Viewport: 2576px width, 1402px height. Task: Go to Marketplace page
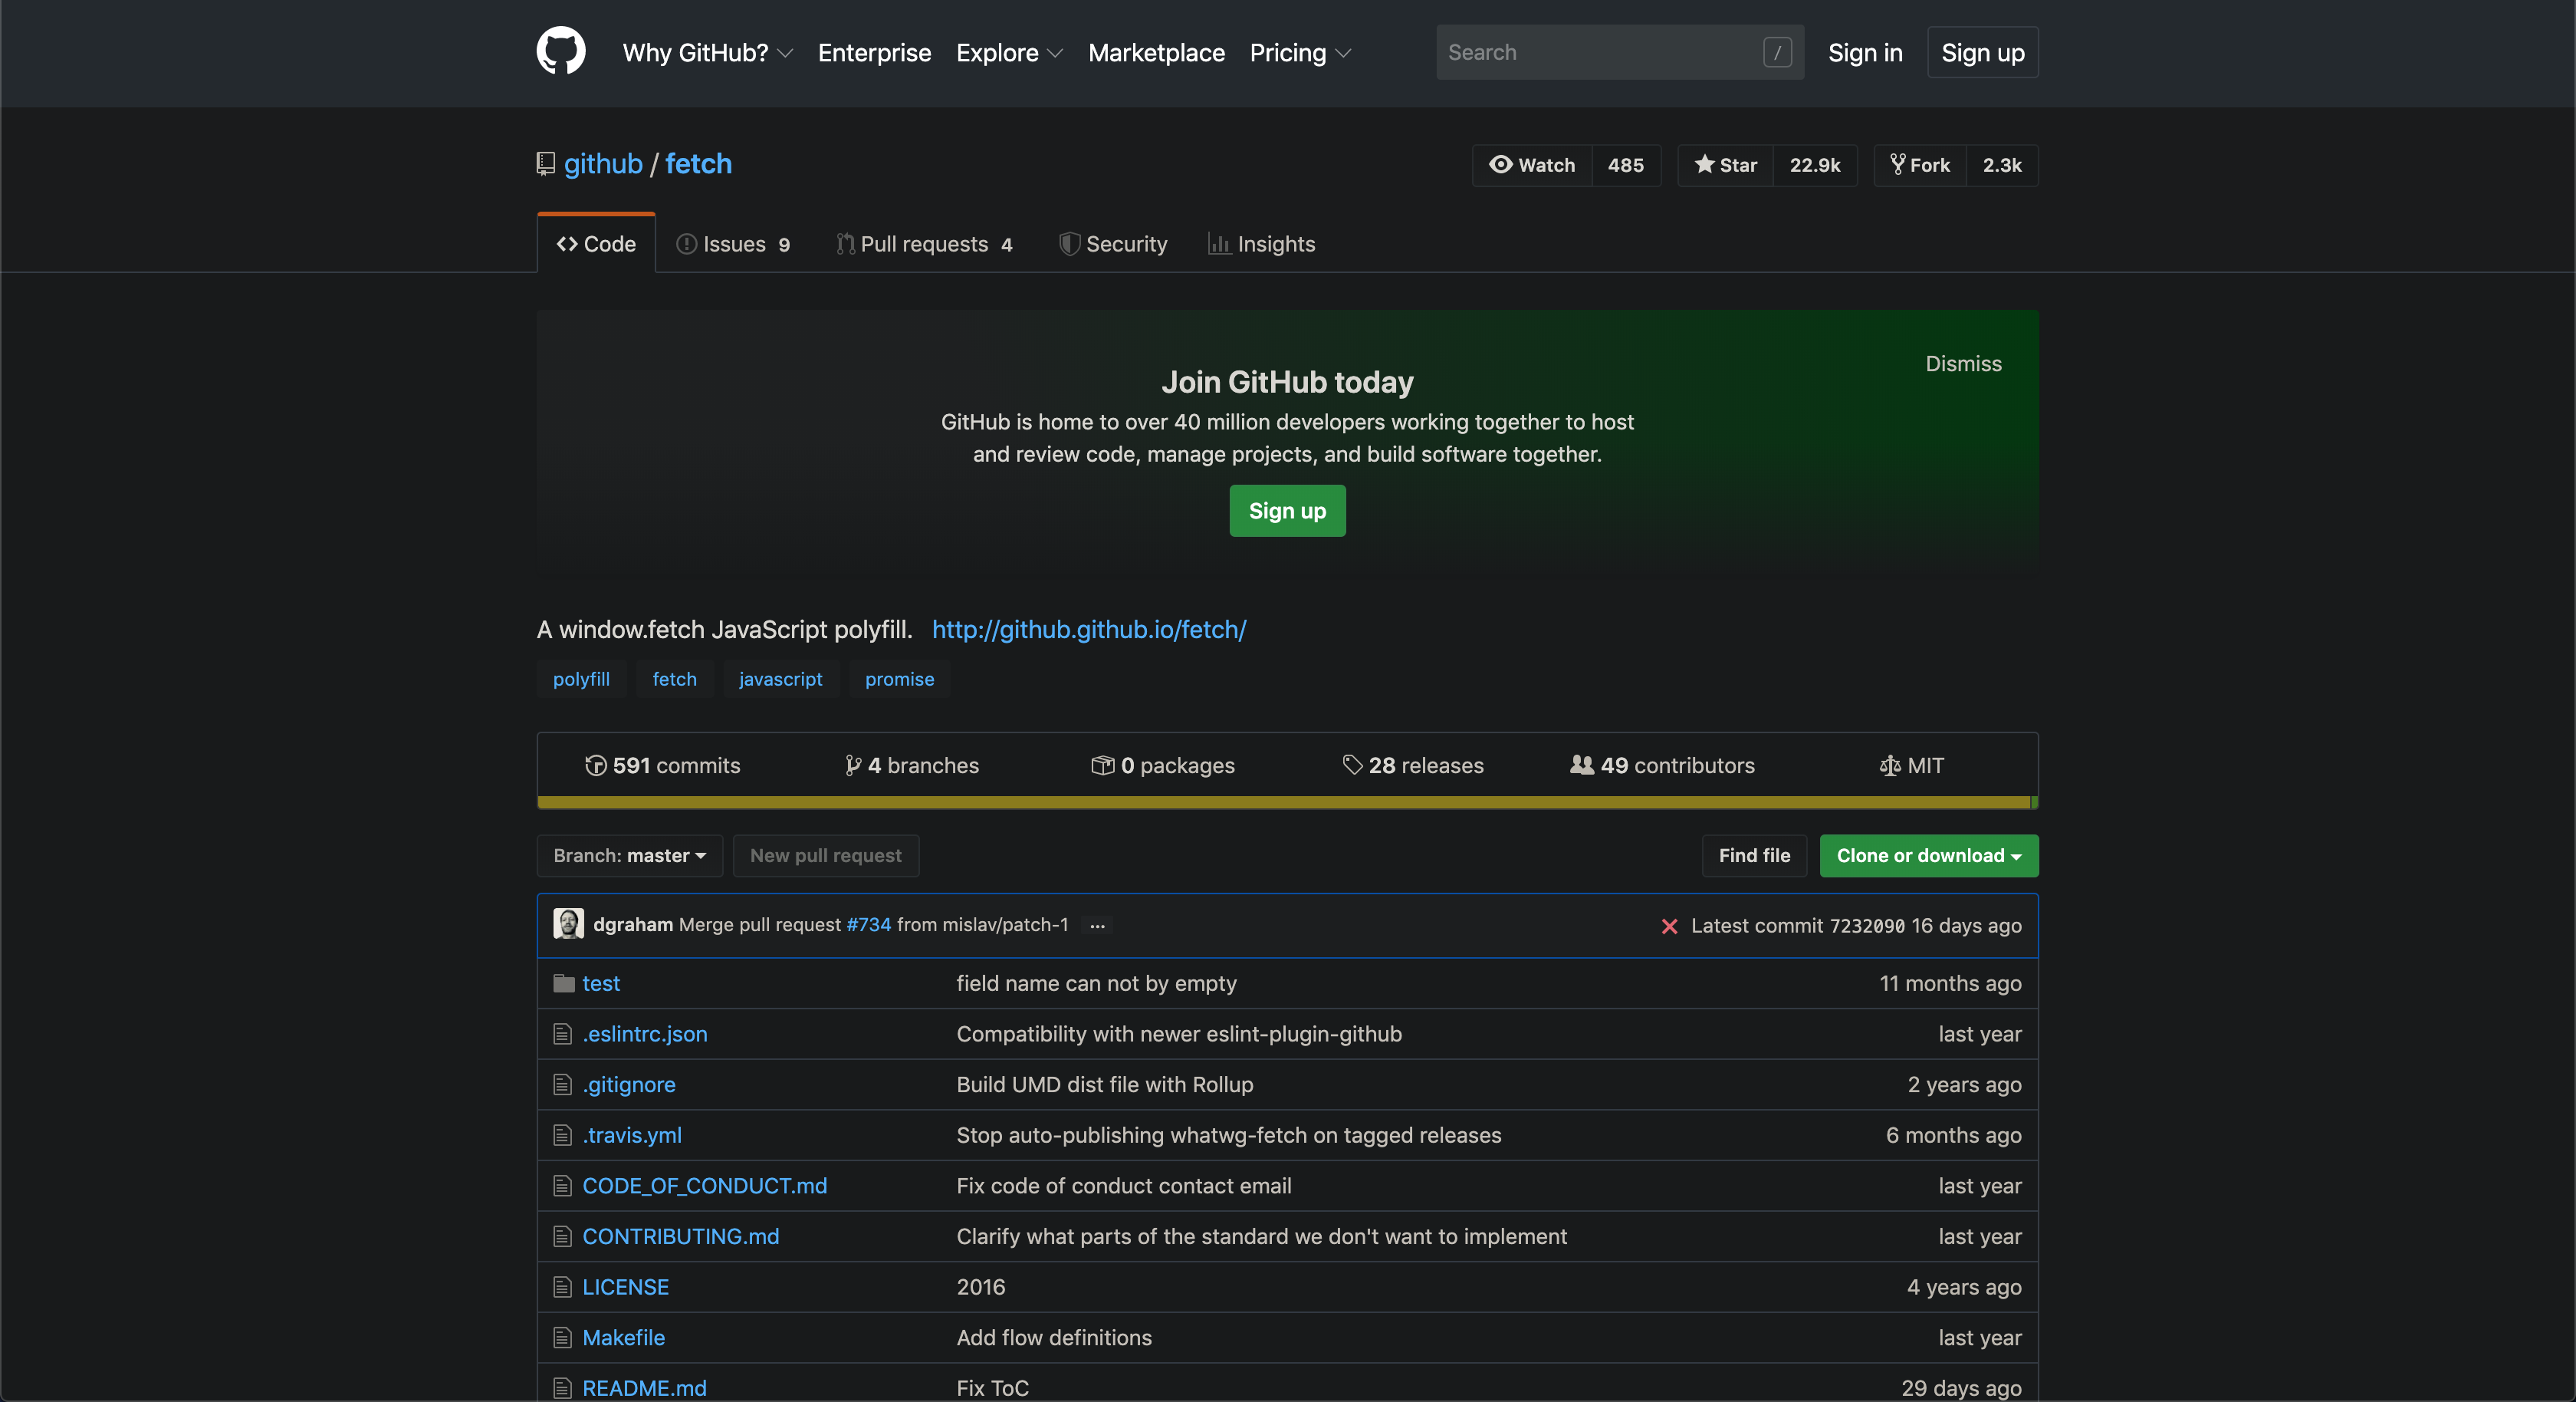pos(1156,53)
